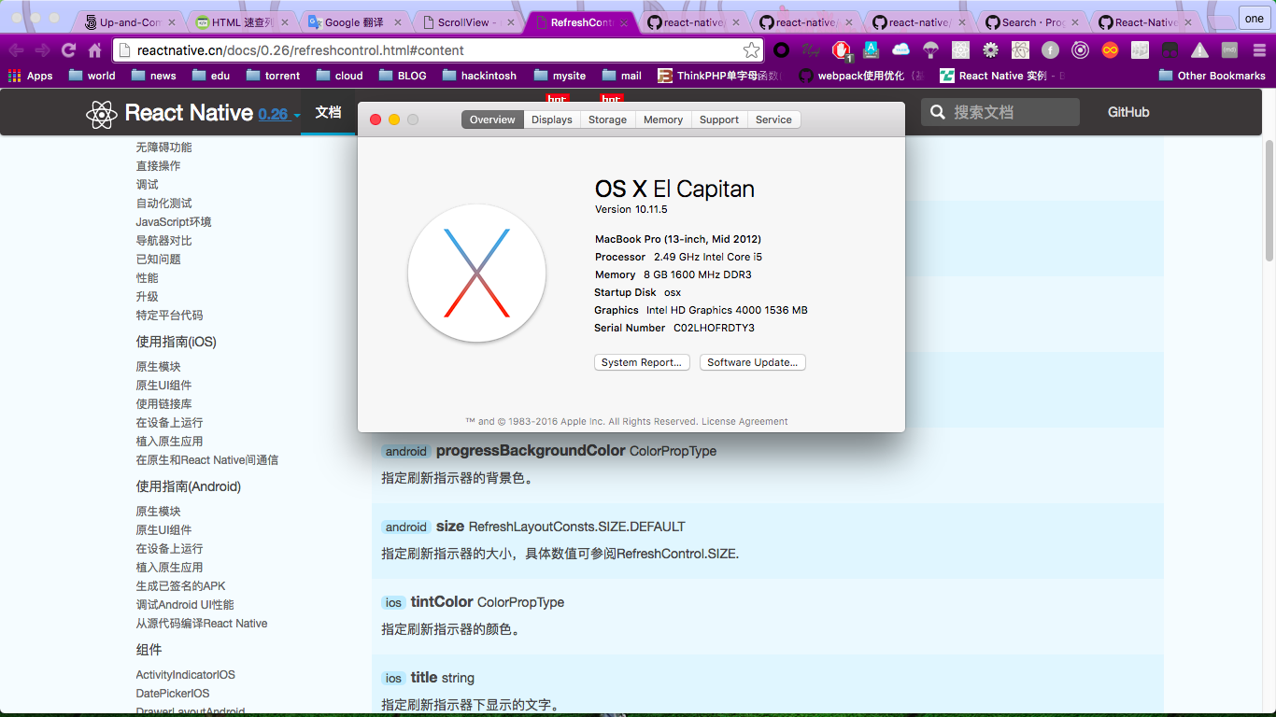Open the 'news' bookmarks folder

(153, 76)
